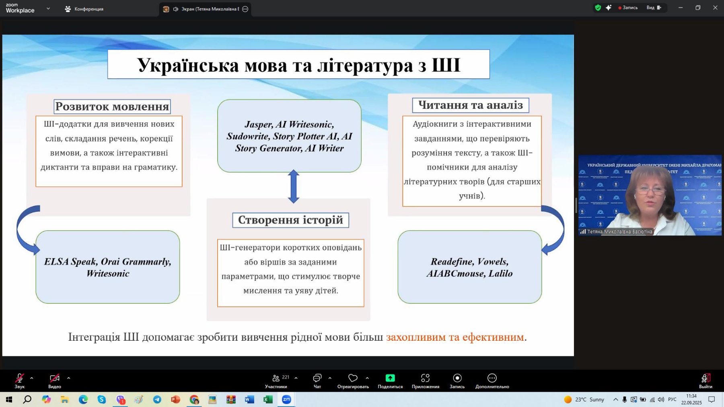Viewport: 724px width, 407px height.
Task: Open WinRAR from the taskbar
Action: coord(231,399)
